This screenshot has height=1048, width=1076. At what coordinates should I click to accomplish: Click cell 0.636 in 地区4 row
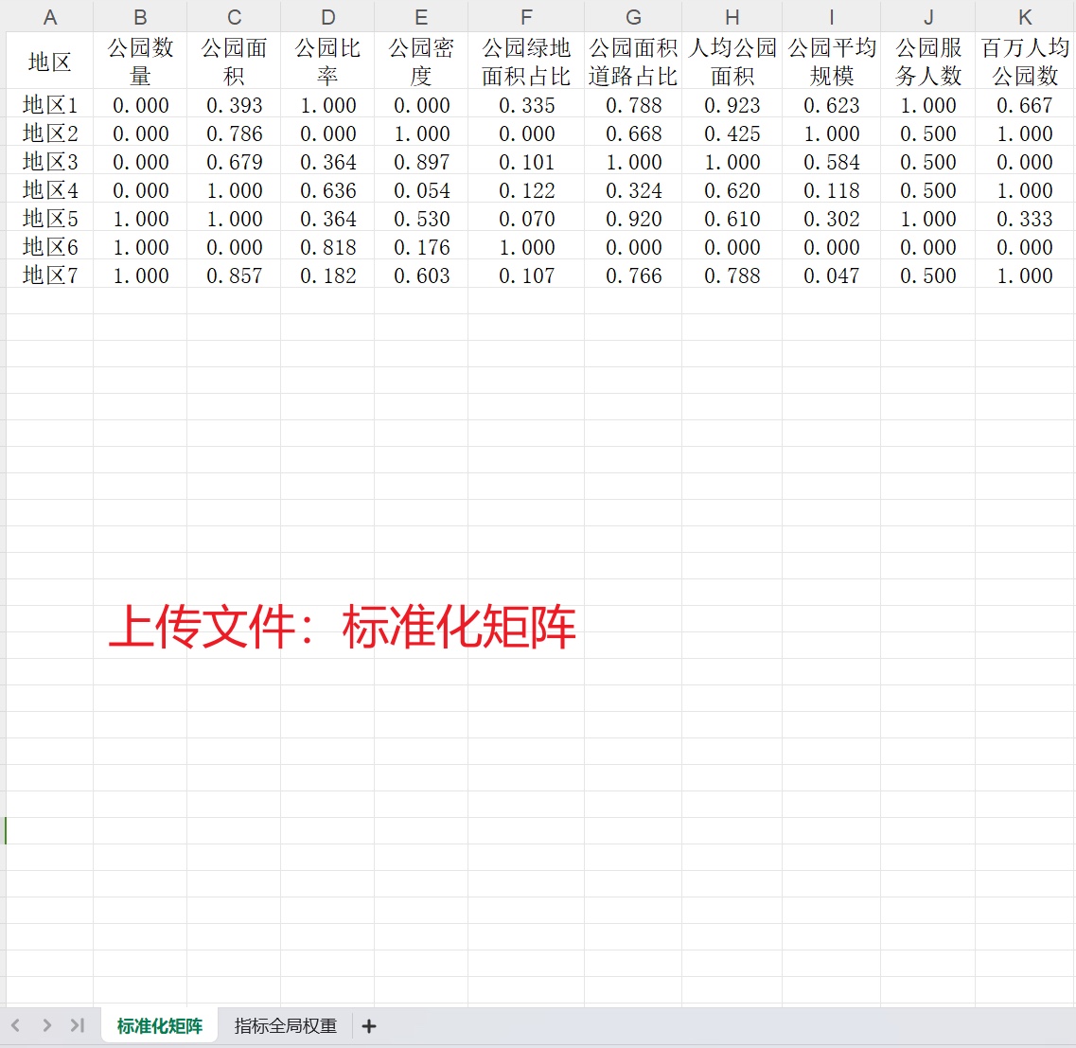pos(327,190)
